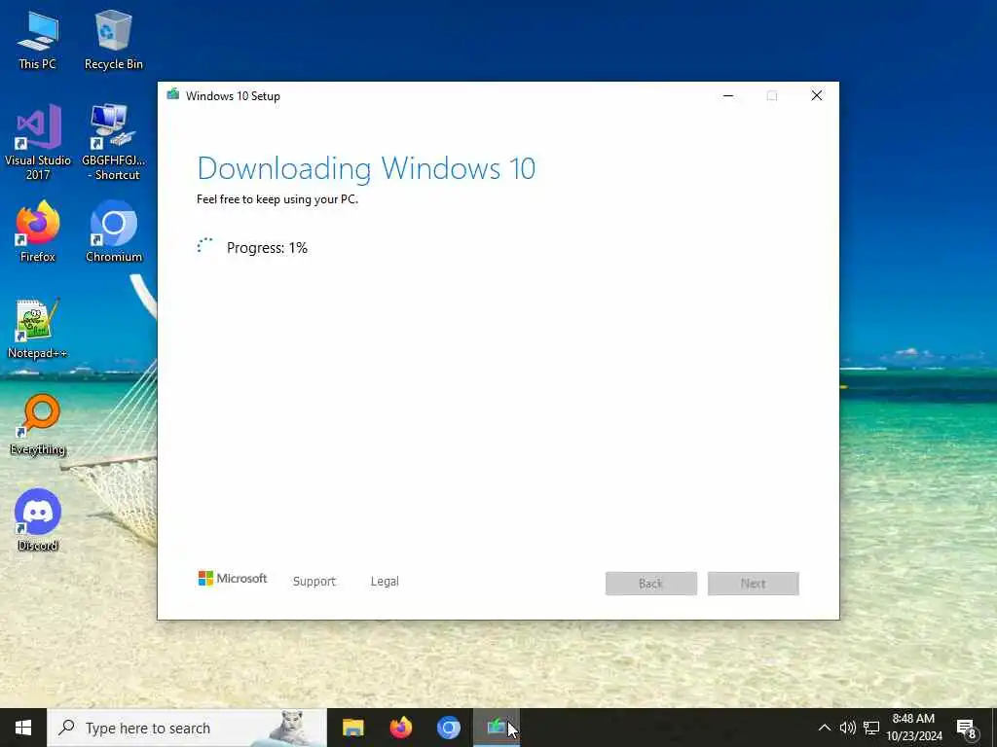This screenshot has width=997, height=747.
Task: Open the Support link in setup window
Action: click(314, 582)
